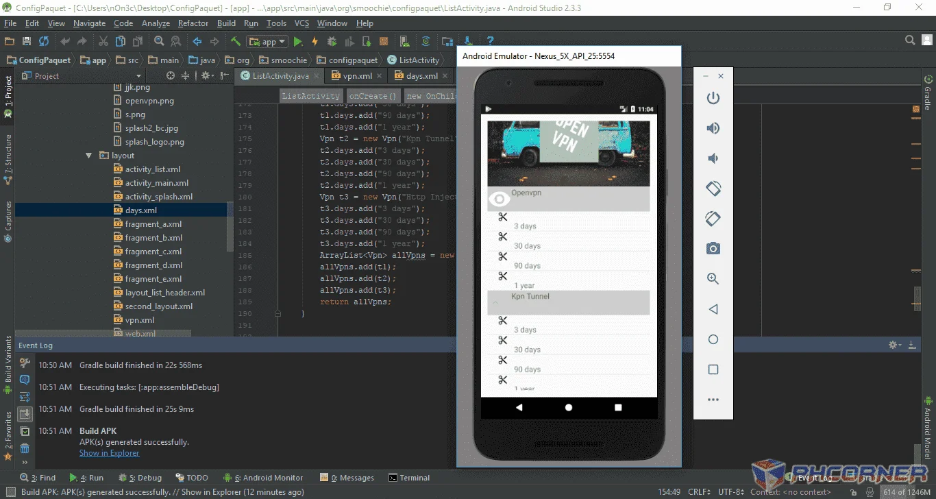Open the emulator extended controls three dots
The height and width of the screenshot is (499, 936).
click(x=713, y=400)
